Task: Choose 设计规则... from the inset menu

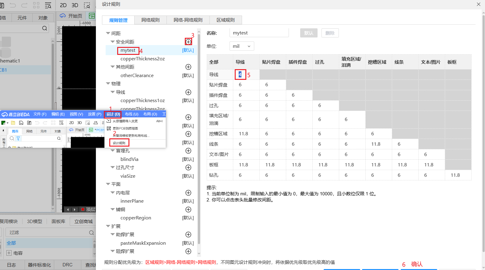Action: 119,143
